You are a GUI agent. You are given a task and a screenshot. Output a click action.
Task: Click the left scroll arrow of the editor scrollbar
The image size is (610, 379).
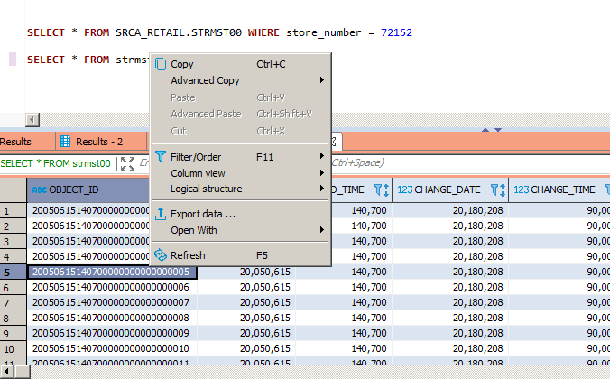point(32,120)
